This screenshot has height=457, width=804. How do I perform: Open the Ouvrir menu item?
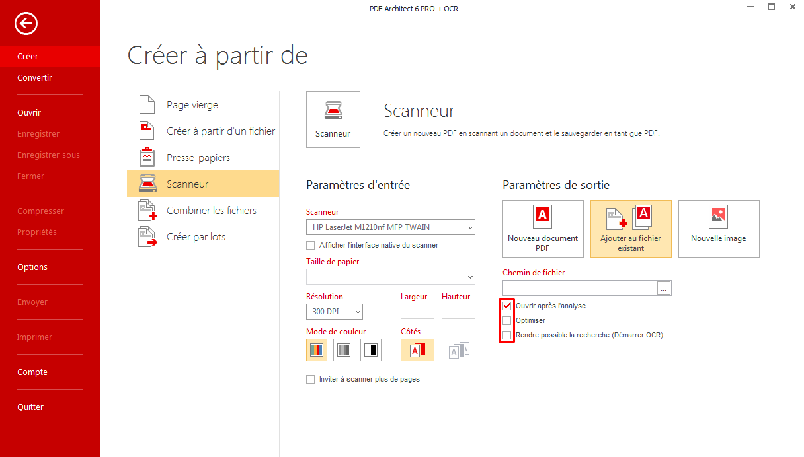click(50, 112)
